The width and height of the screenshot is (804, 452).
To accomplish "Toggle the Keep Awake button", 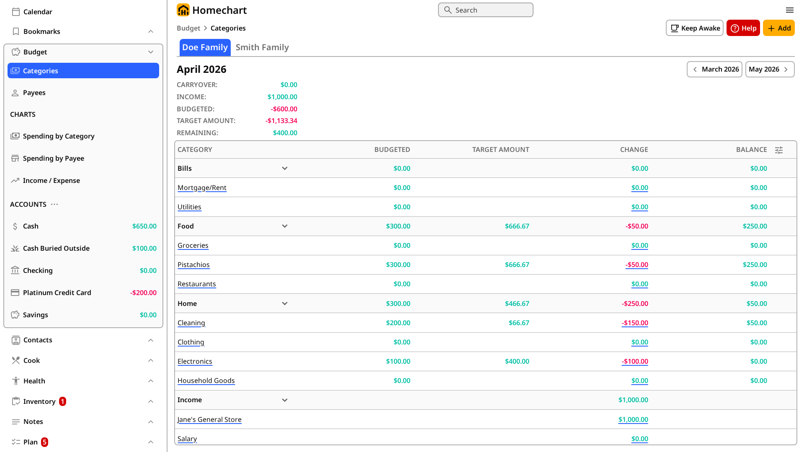I will click(x=694, y=28).
